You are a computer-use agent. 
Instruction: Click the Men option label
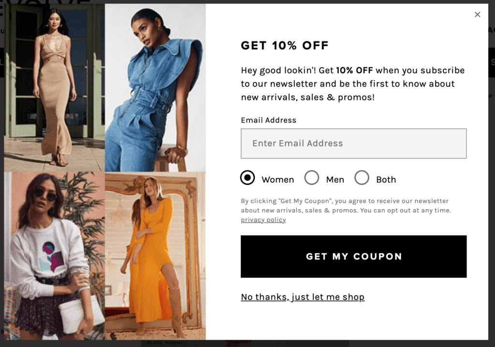[335, 180]
